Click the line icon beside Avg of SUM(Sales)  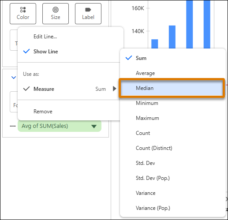13,126
